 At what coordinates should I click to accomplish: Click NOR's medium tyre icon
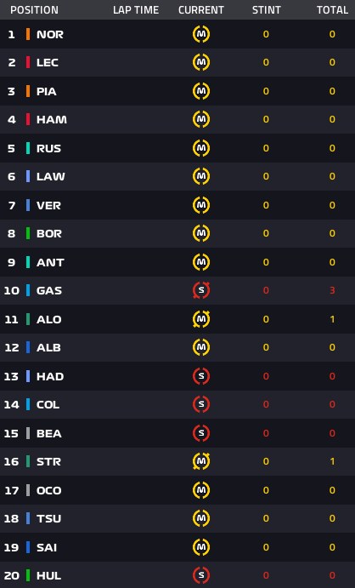[201, 34]
